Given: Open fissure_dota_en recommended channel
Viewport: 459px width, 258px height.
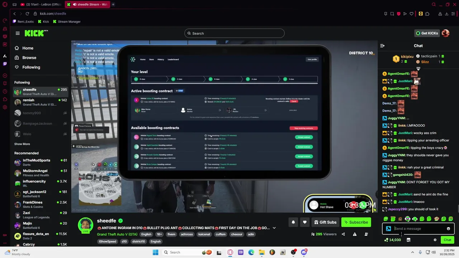Looking at the screenshot, I should pos(41,236).
